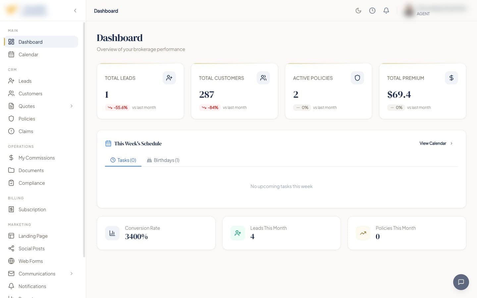Click the Total Premium $69.4 value

[399, 94]
